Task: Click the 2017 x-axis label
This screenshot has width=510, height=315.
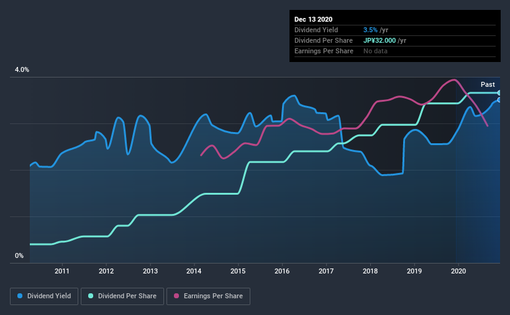Action: (326, 271)
